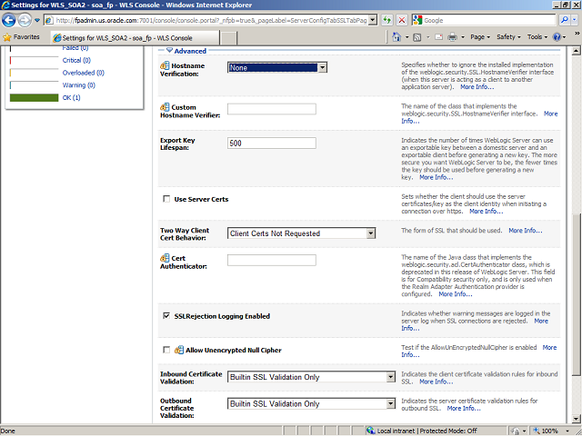Click the Print toolbar icon
582x436 pixels.
(452, 37)
